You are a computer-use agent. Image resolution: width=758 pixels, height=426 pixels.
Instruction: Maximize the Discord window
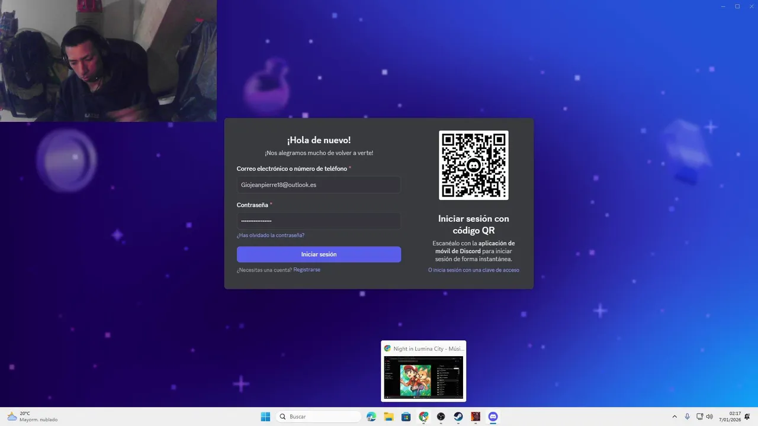737,7
